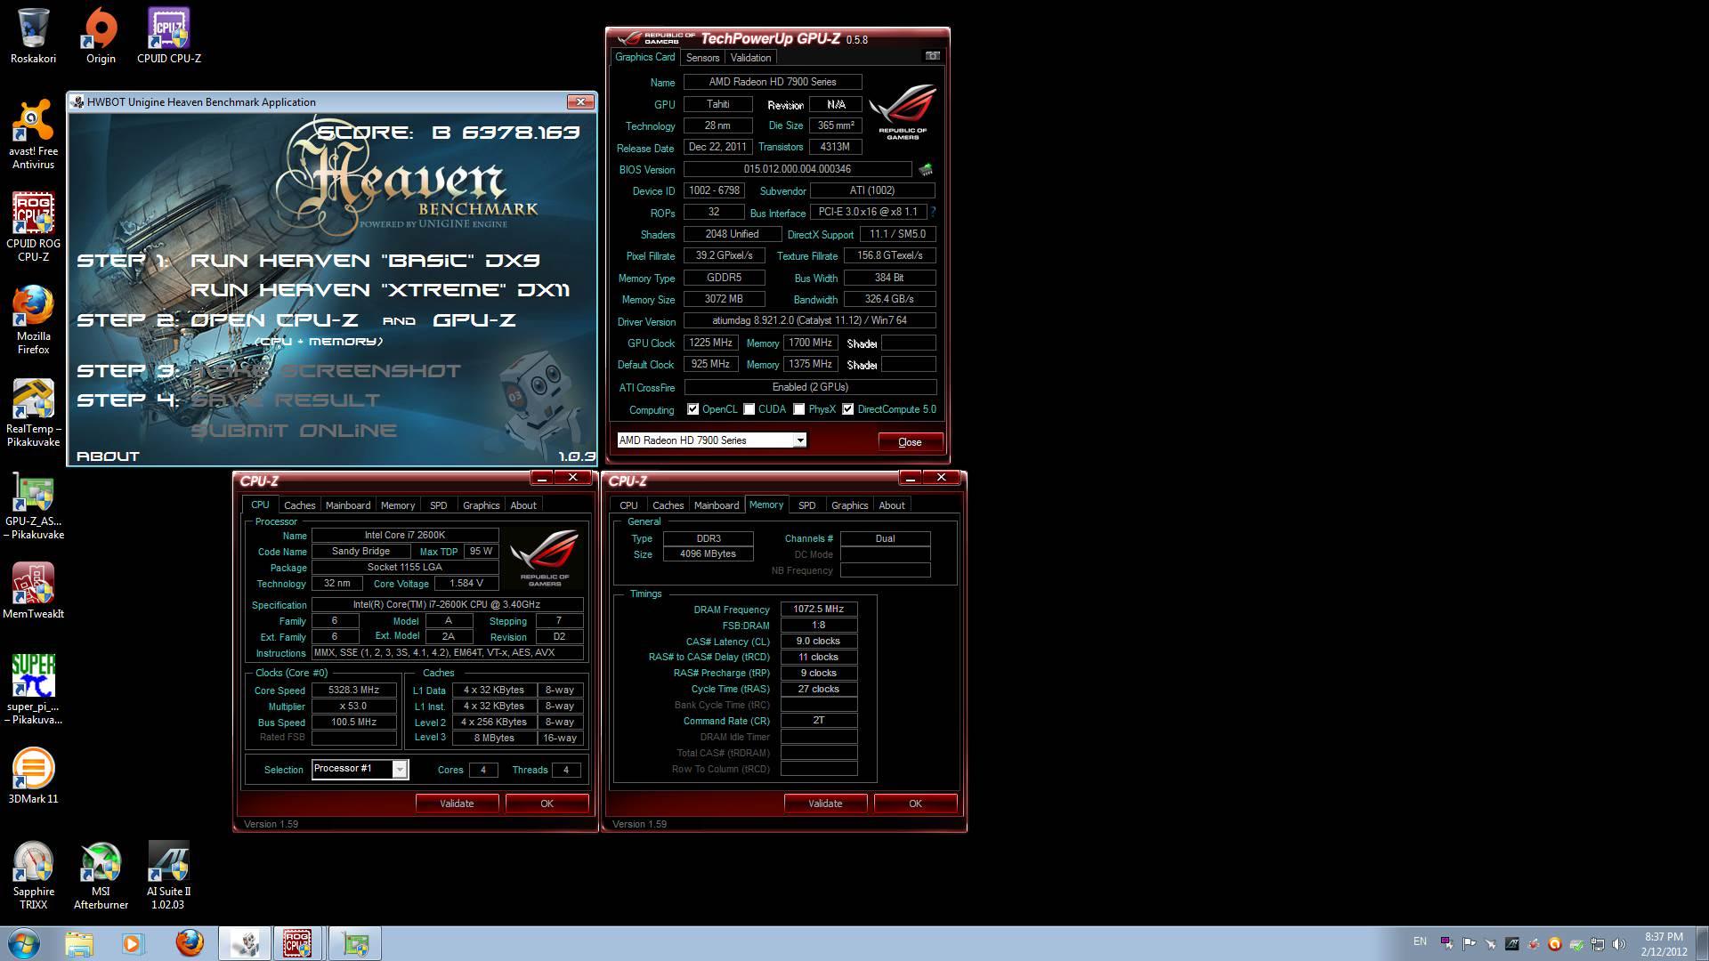This screenshot has height=961, width=1709.
Task: Open the Recycle Bin (Roskakori) icon
Action: coord(33,36)
